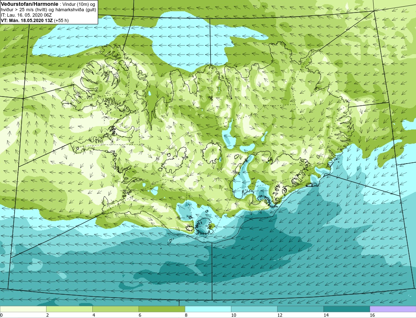Select the 2–4 m/s light green legend swatch
416x318 pixels.
(69, 309)
